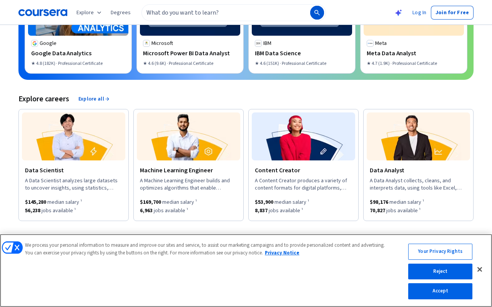The image size is (492, 307).
Task: Click the Google logo icon on Google Data Analytics card
Action: [35, 43]
